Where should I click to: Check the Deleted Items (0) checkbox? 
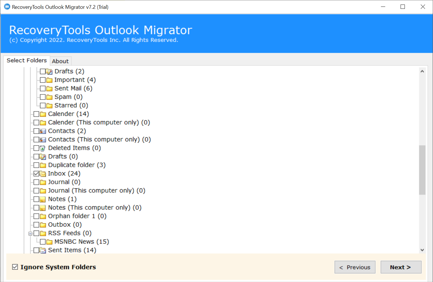tap(36, 148)
